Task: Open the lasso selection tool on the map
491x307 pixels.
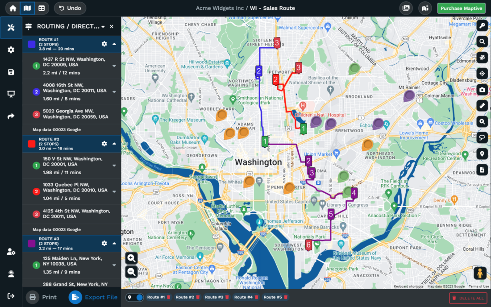Action: pos(482,137)
